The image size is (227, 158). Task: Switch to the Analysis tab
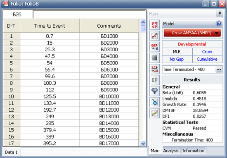(x=171, y=151)
